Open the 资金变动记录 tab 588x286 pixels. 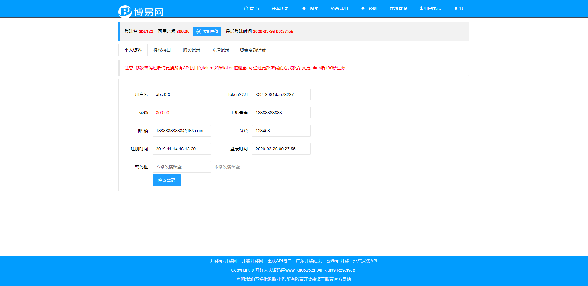pos(253,50)
